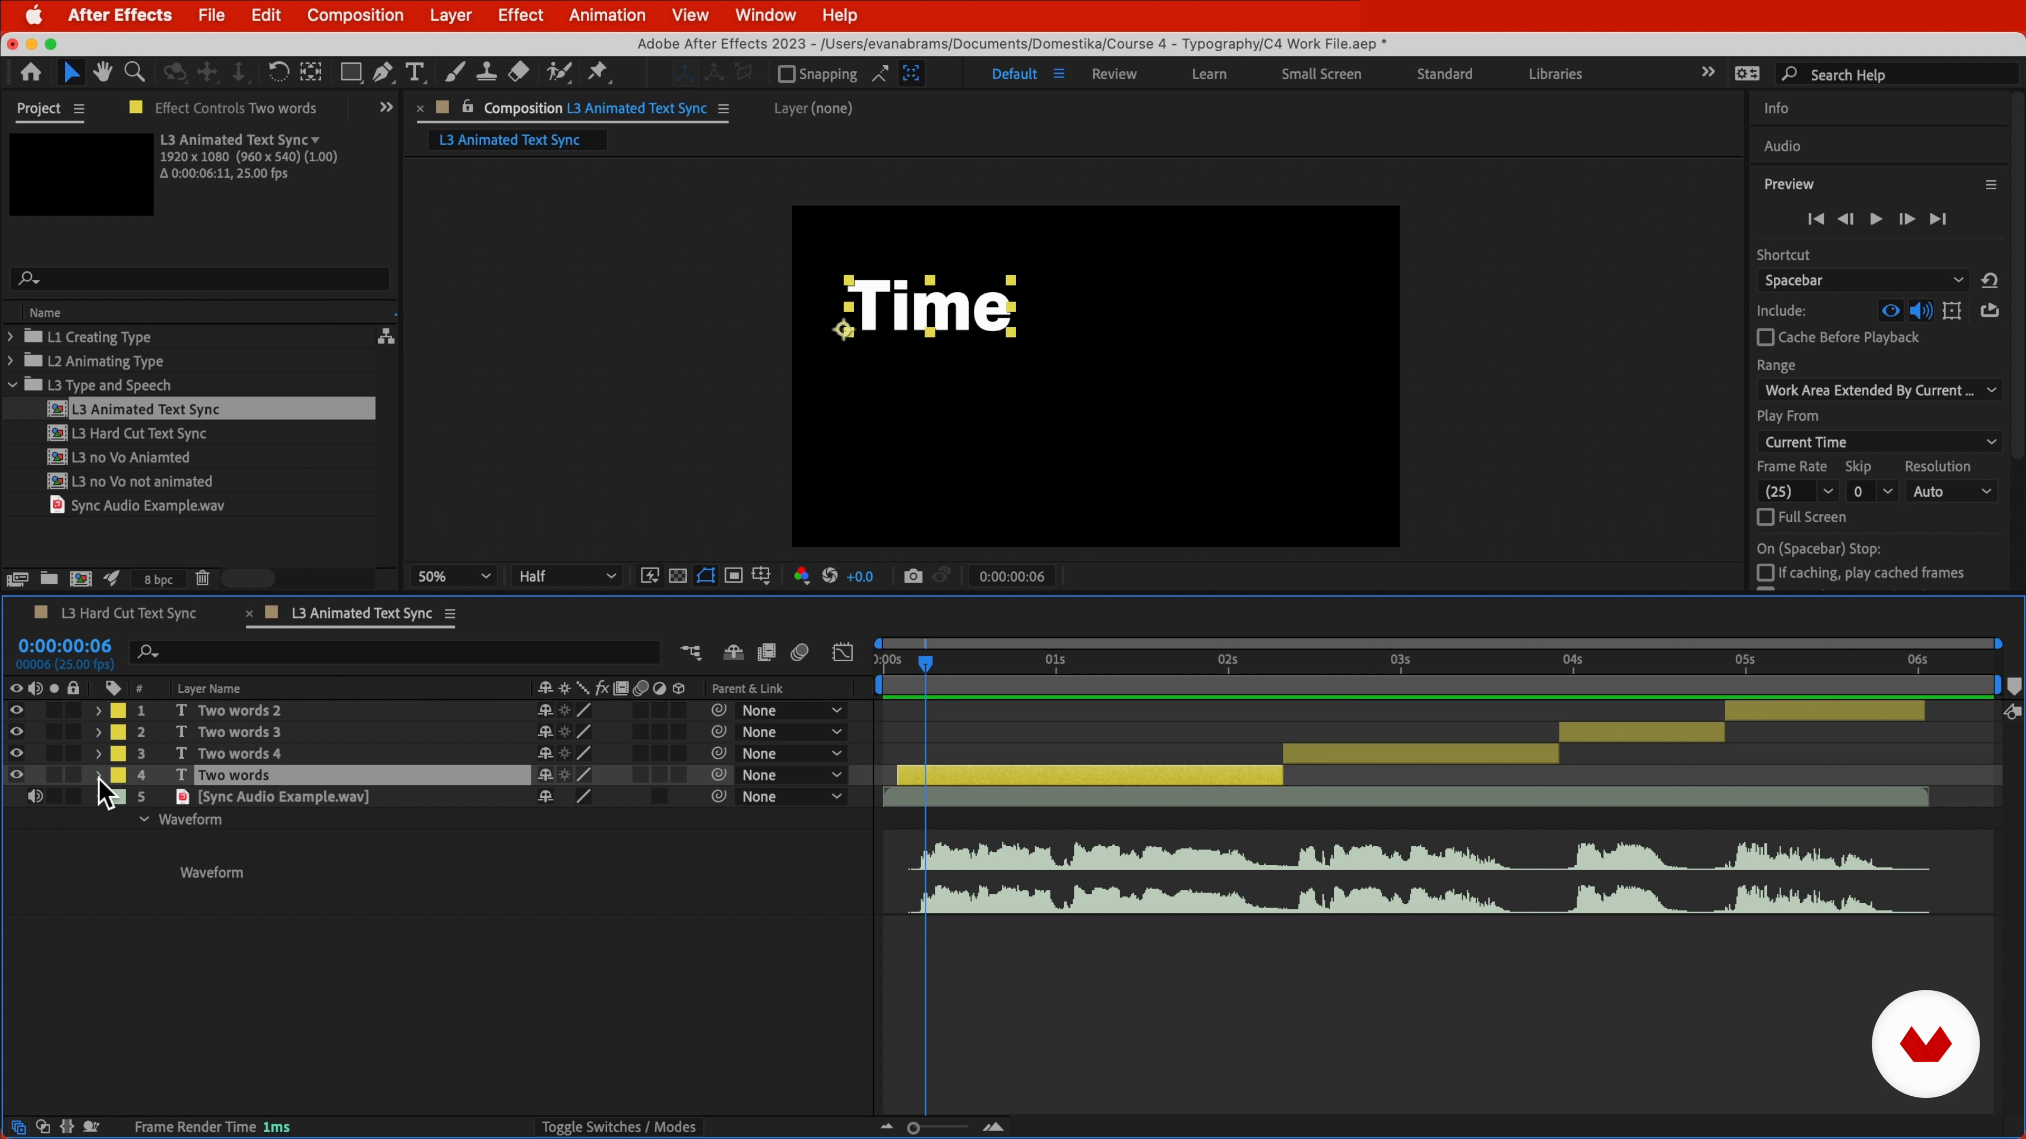This screenshot has width=2026, height=1139.
Task: Expand the L1 Creating Type folder
Action: point(10,336)
